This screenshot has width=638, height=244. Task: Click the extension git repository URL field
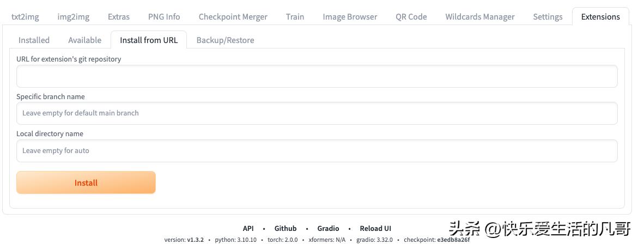(317, 76)
